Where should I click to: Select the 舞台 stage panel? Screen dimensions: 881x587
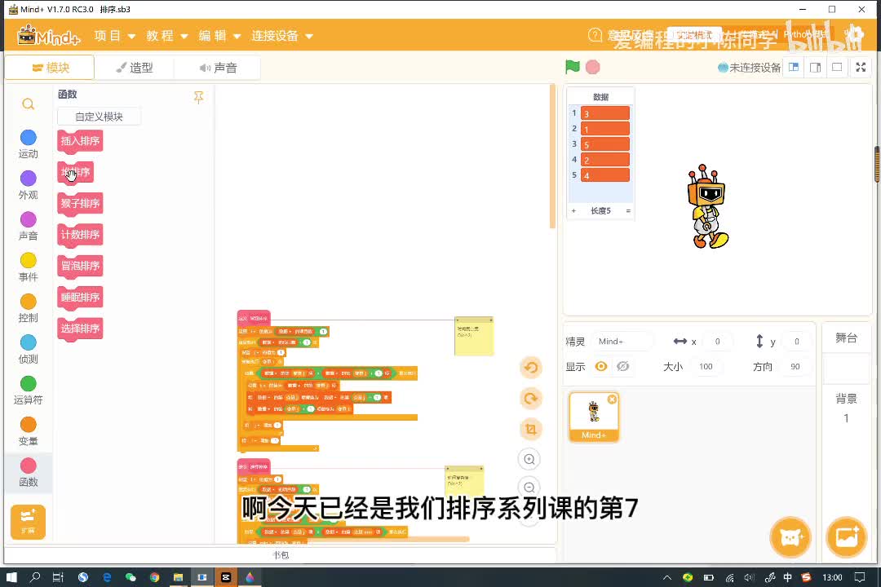click(846, 338)
